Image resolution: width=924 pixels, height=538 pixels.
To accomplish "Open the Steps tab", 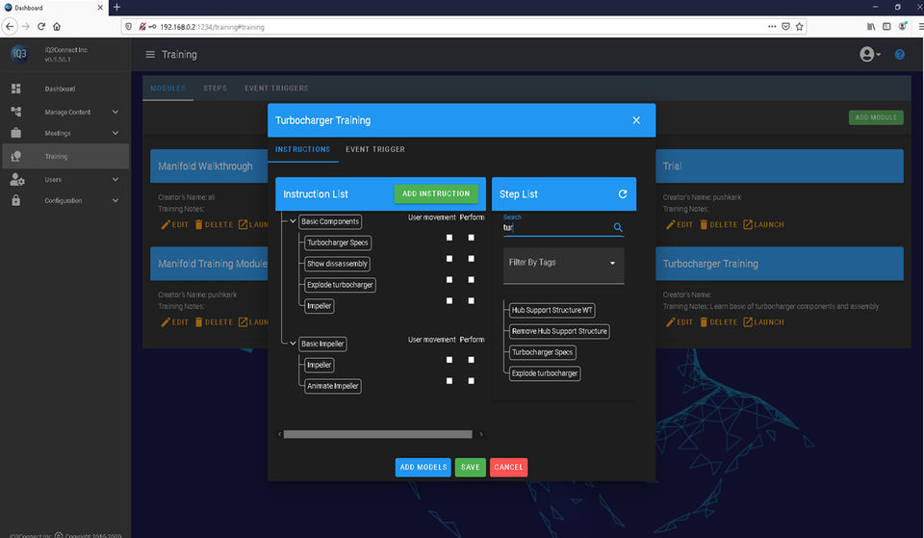I will (x=215, y=89).
